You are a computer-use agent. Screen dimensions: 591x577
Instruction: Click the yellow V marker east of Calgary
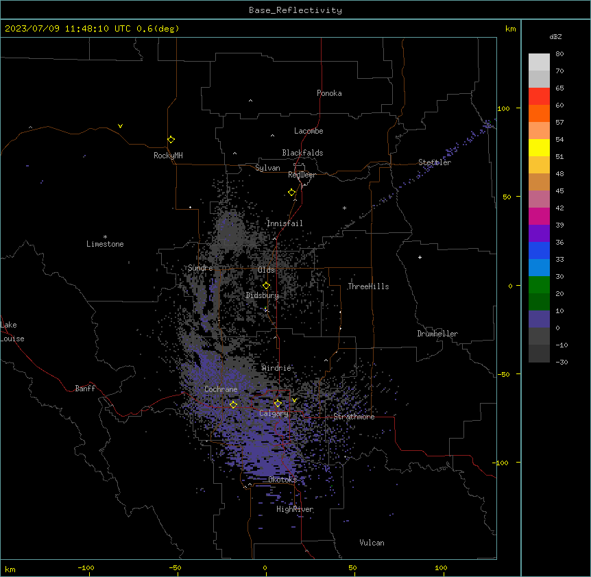294,400
